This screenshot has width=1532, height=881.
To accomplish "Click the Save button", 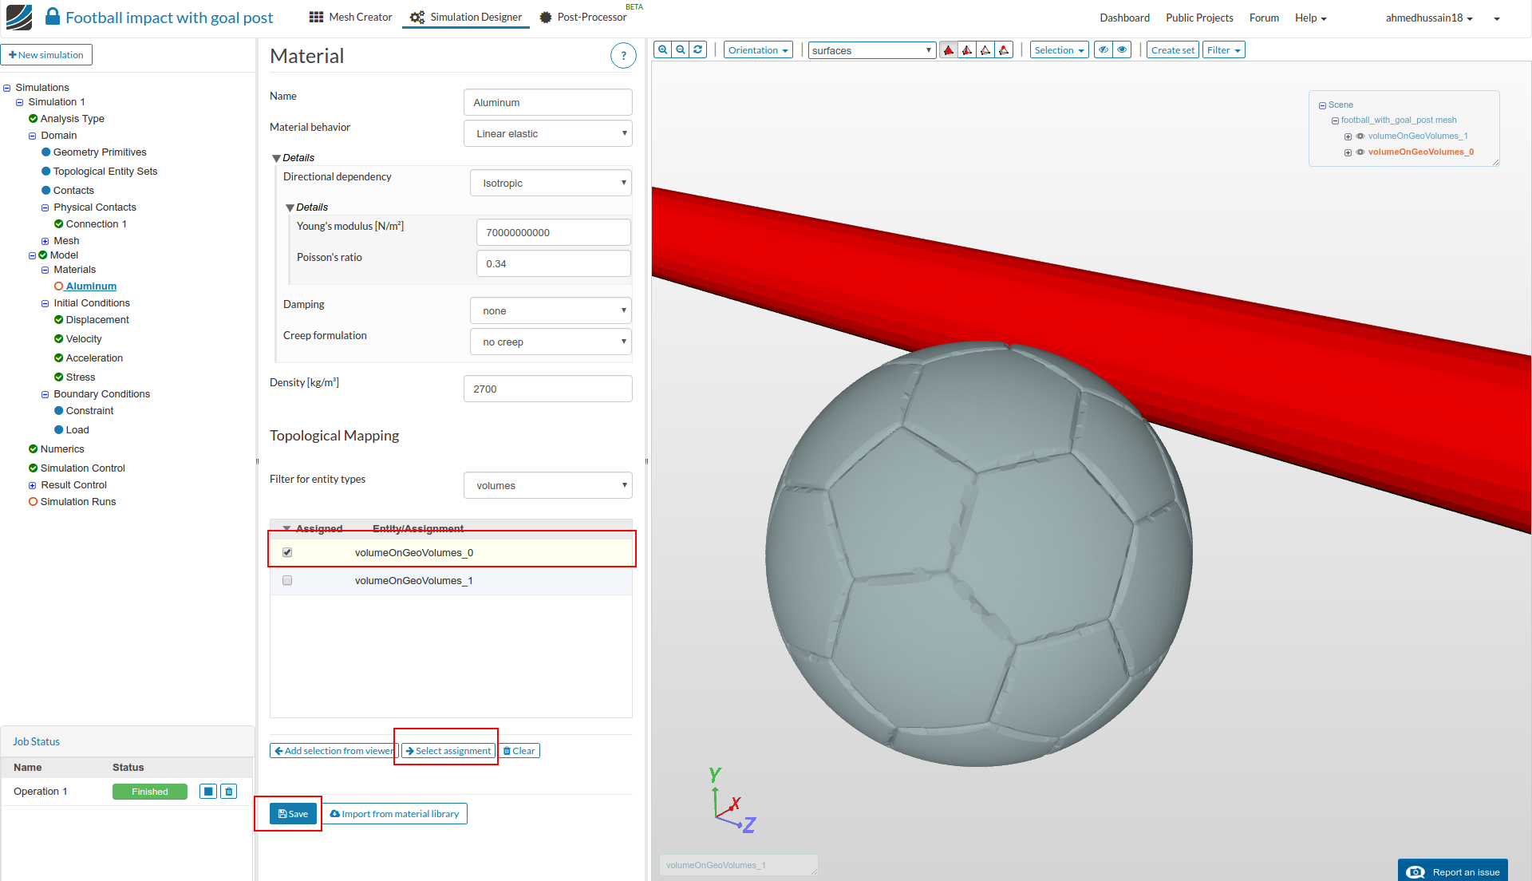I will click(293, 814).
